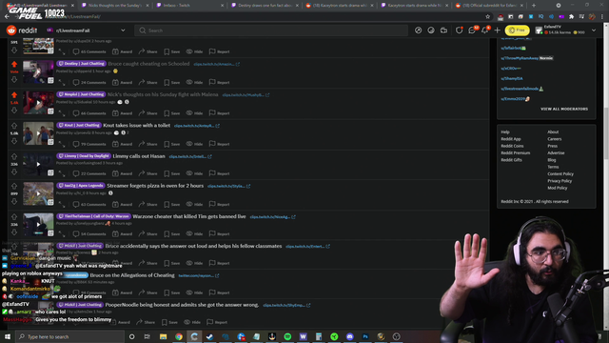The width and height of the screenshot is (609, 343).
Task: Downvote the 'Streamer forgets pizza in oven' post
Action: click(x=14, y=201)
